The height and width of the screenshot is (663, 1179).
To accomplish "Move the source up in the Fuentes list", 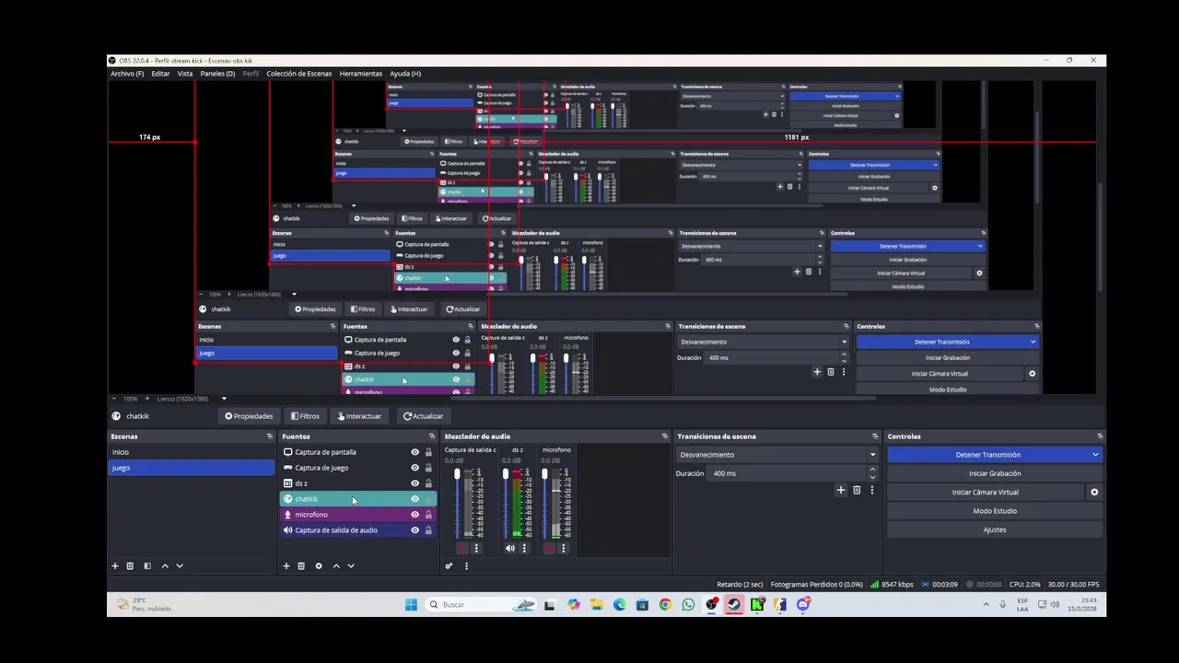I will (x=336, y=565).
